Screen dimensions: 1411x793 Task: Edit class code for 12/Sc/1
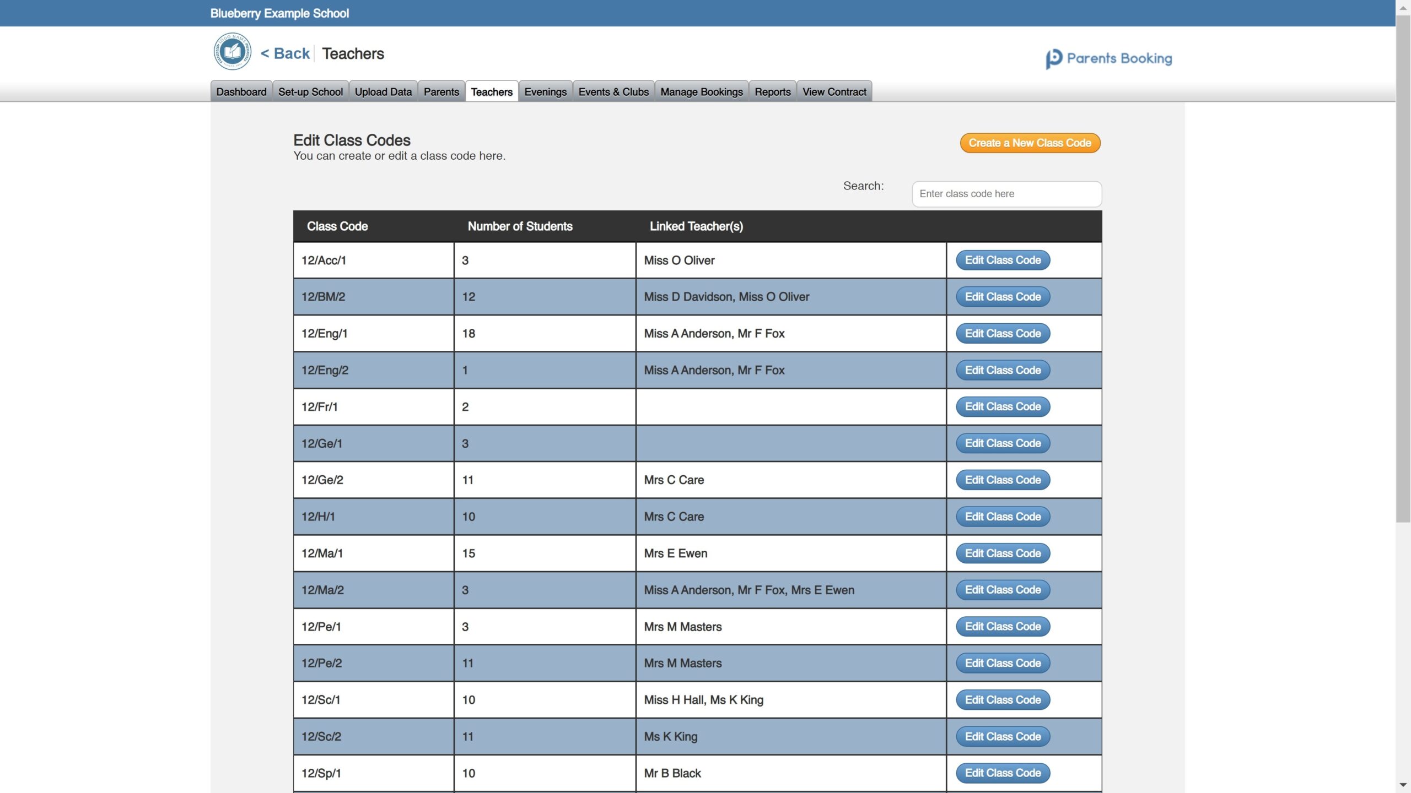[x=1003, y=699]
